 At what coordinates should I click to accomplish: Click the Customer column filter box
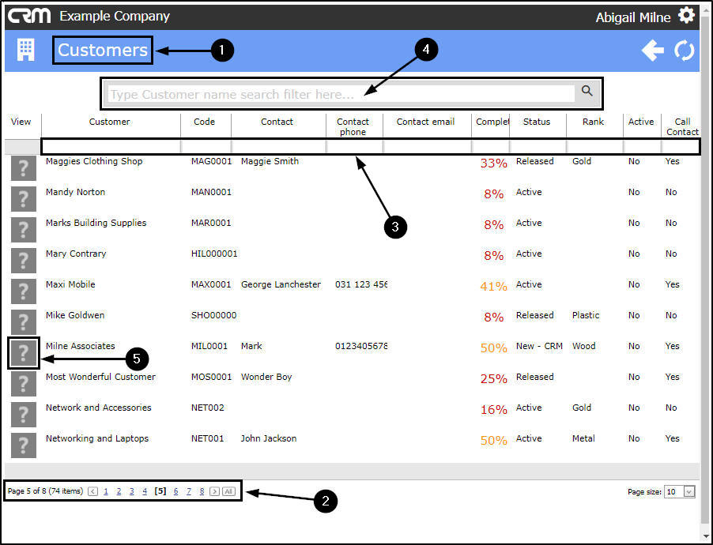point(111,146)
